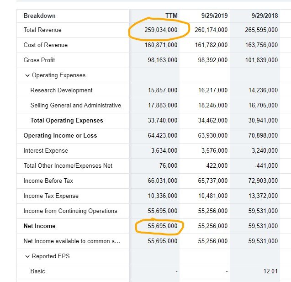Click the Research Development row label
The width and height of the screenshot is (291, 282).
61,90
